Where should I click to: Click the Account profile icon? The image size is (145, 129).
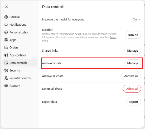coord(6,86)
